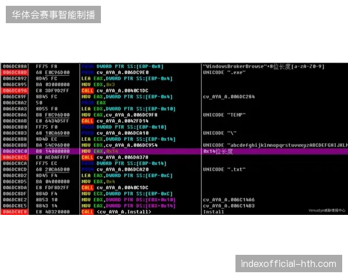Select hex bytes 68 10CA6D00
This screenshot has height=278, width=348.
point(53,133)
